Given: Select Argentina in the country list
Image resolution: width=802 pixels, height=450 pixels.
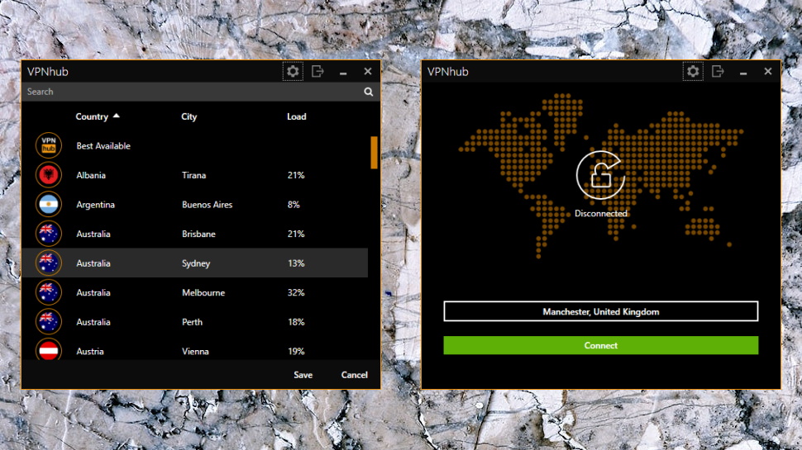Looking at the screenshot, I should tap(96, 205).
